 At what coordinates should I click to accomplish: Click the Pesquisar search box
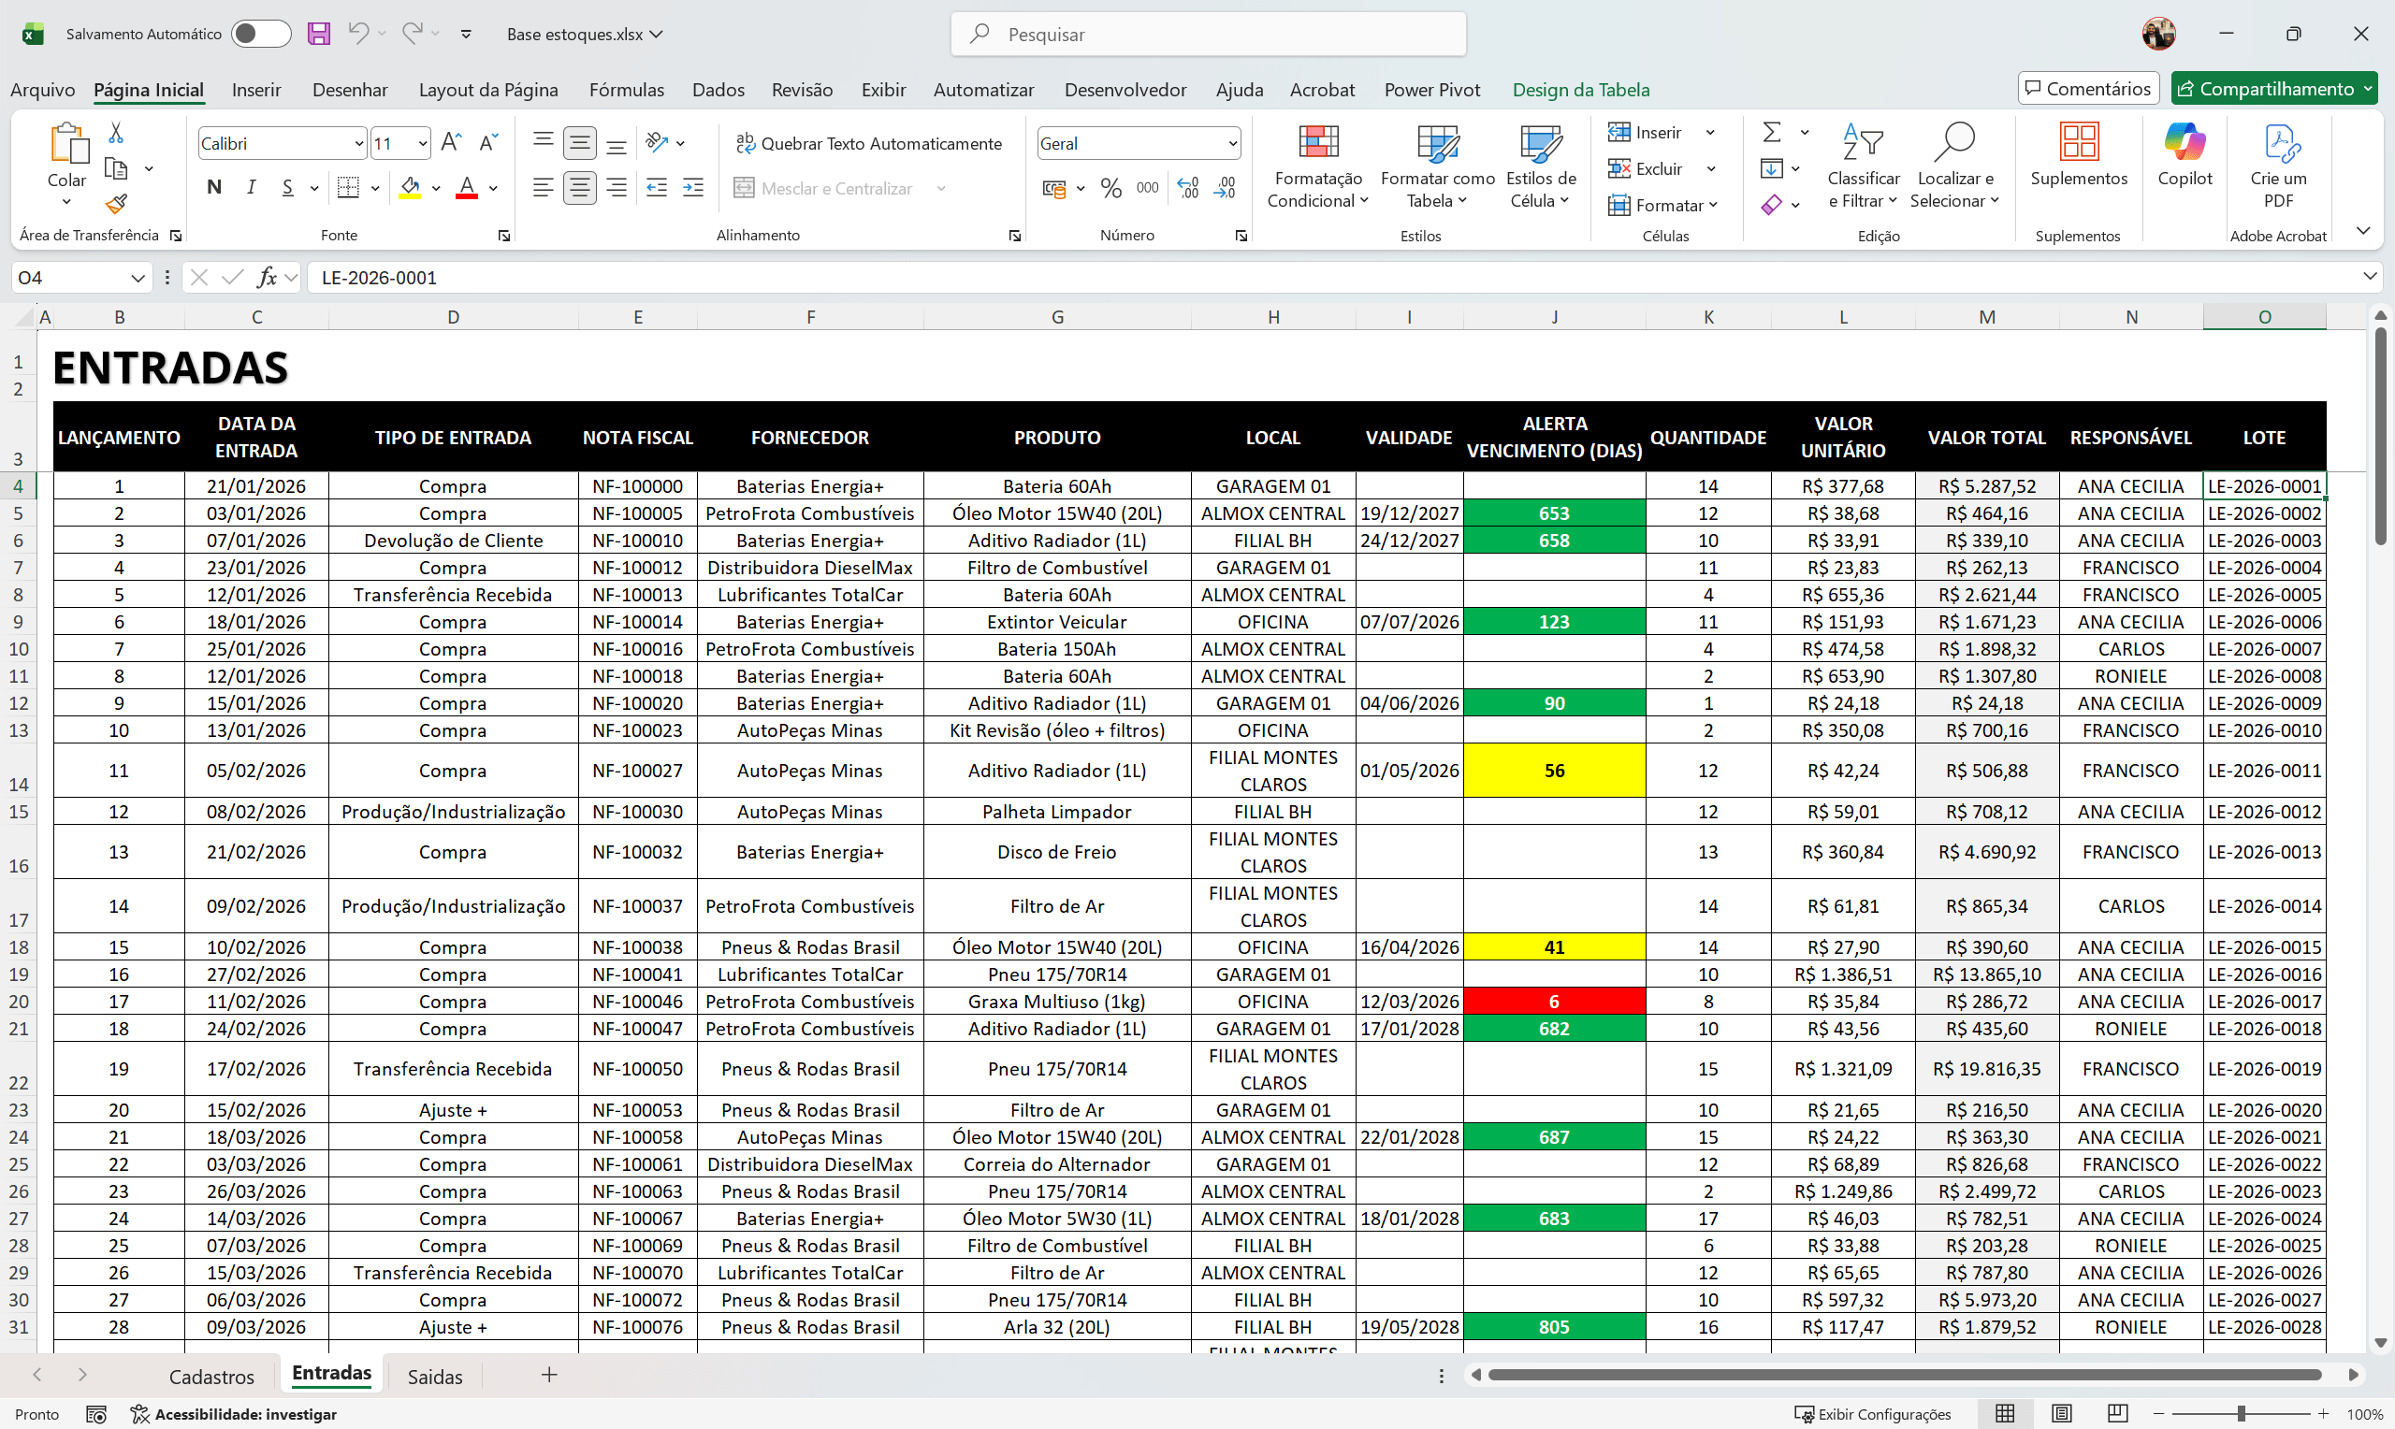coord(1208,35)
